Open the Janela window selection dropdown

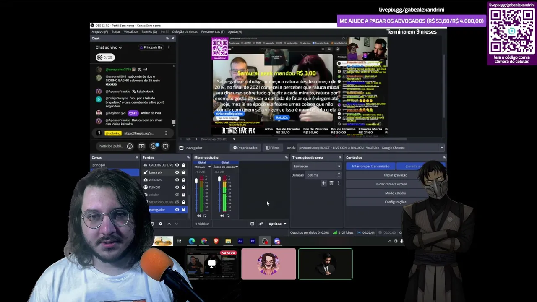[x=371, y=148]
